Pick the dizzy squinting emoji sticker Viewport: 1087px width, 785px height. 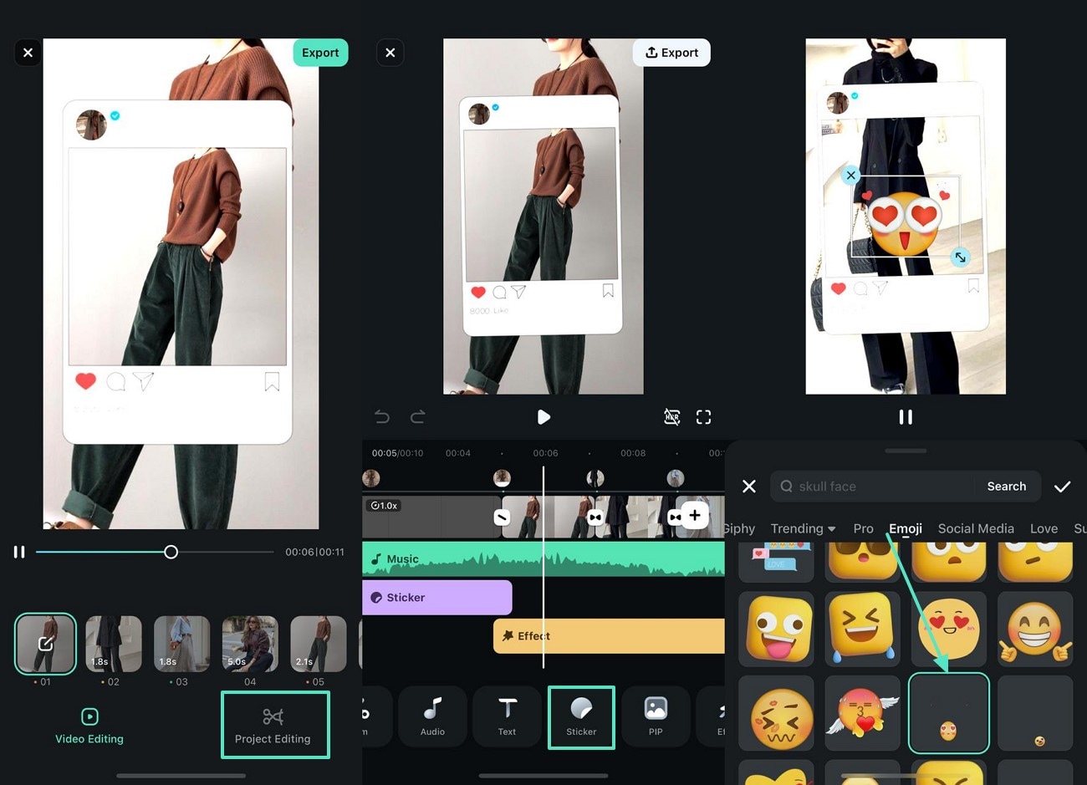pyautogui.click(x=777, y=713)
